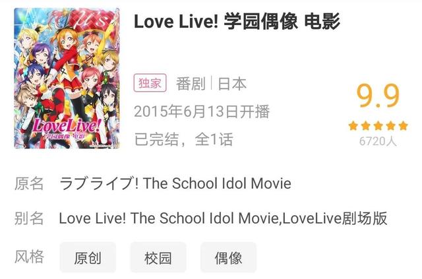Open the 9.9 rating score
The height and width of the screenshot is (279, 422).
tap(378, 96)
